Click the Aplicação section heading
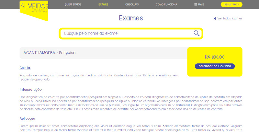 tap(28, 118)
